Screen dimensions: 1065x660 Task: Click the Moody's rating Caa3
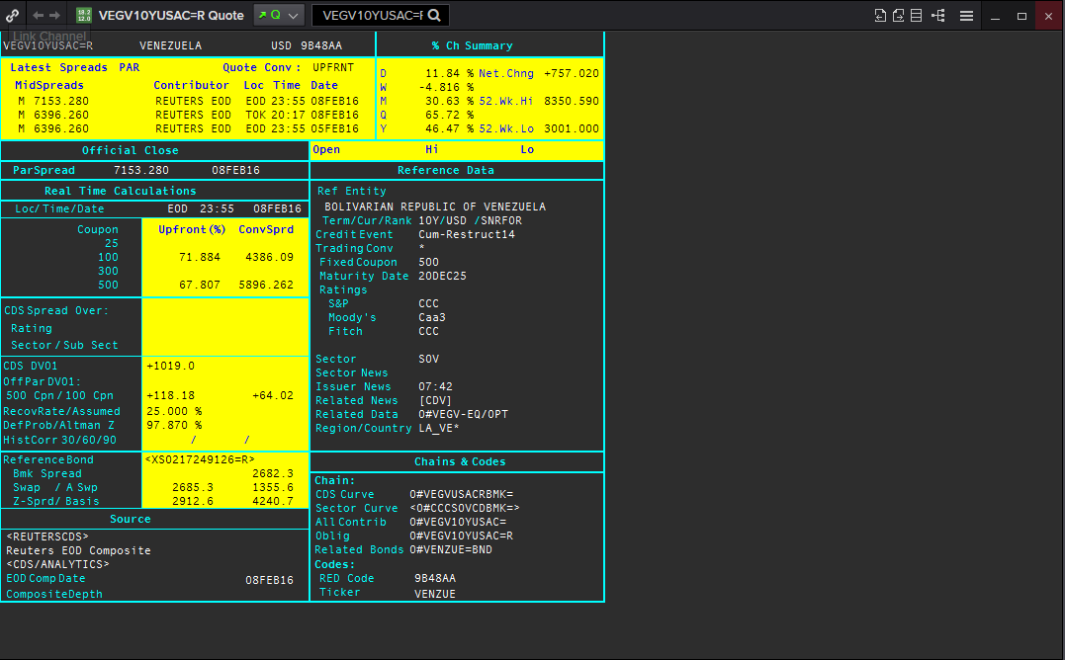(432, 317)
